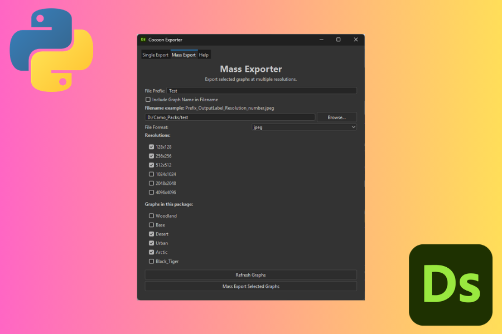Uncheck the 128x128 resolution
The height and width of the screenshot is (334, 502).
pos(151,147)
